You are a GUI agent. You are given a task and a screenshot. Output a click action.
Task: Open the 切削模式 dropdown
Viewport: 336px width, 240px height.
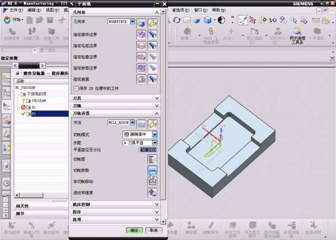pyautogui.click(x=155, y=134)
